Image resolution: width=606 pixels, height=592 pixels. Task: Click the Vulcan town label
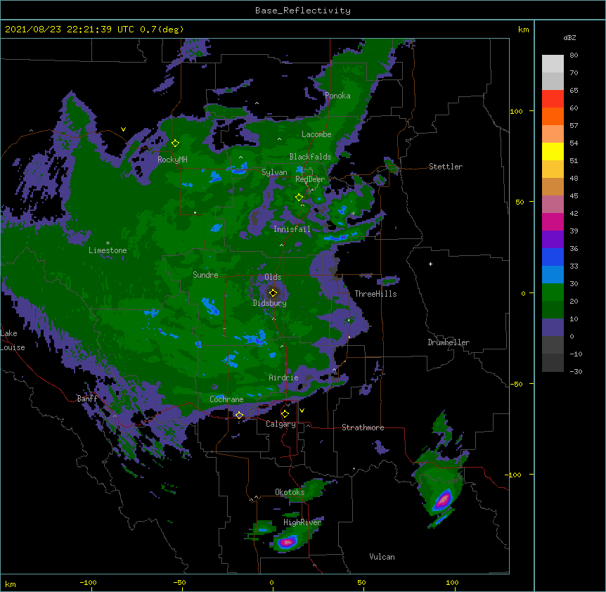382,557
